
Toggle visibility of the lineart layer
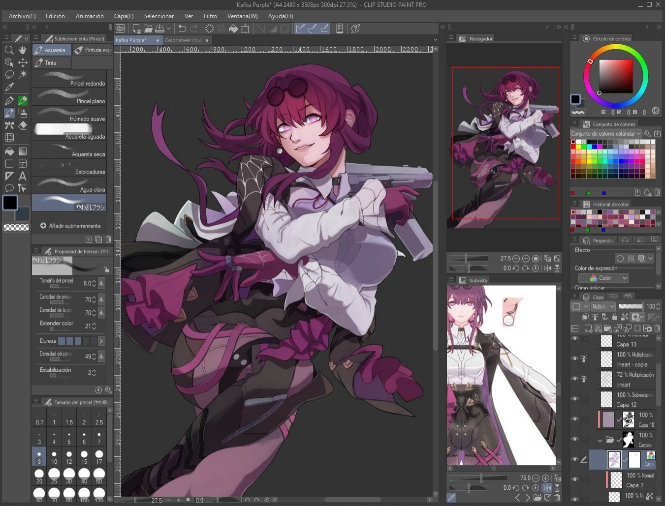tap(575, 379)
